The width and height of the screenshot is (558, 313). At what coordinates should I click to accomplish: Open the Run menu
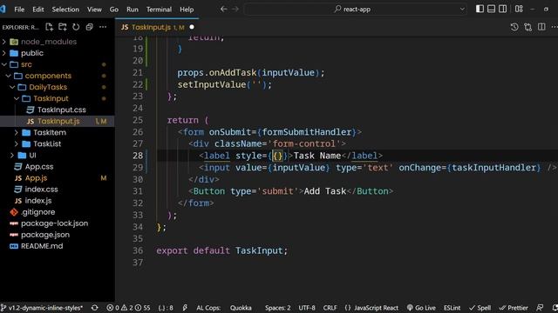(x=133, y=10)
